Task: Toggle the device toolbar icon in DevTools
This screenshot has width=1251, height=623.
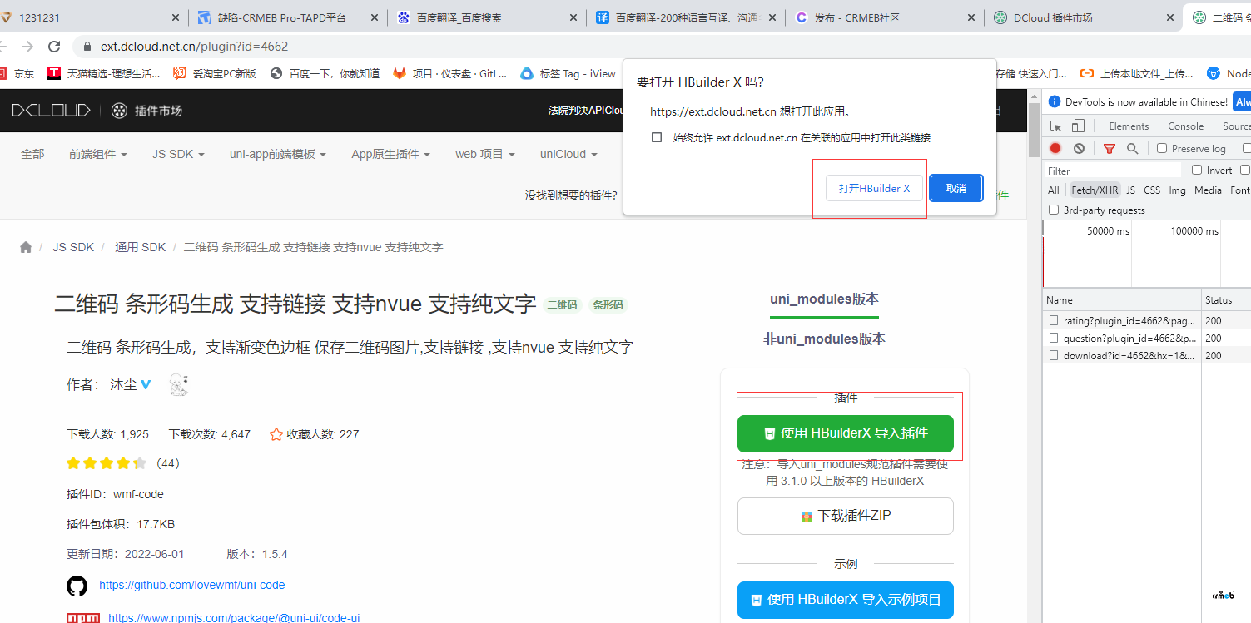Action: (x=1078, y=126)
